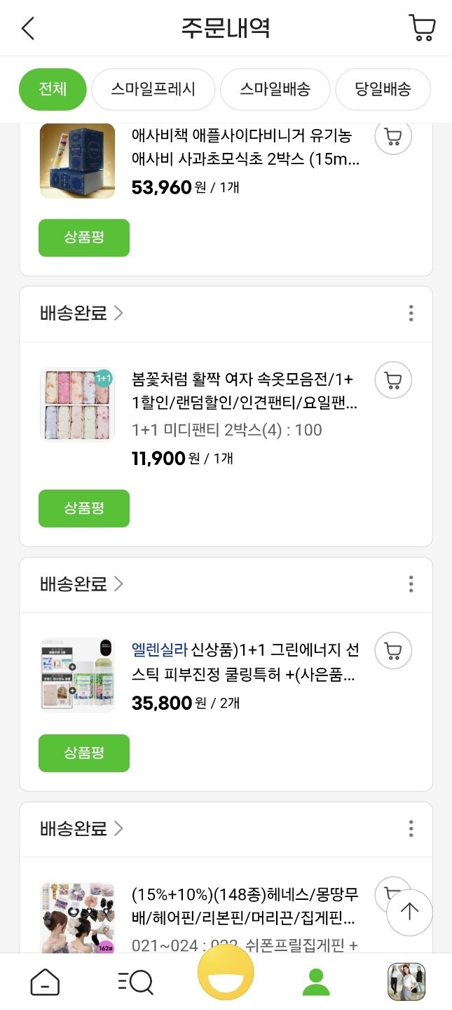Open more options for the Ellensilla order
The width and height of the screenshot is (452, 1010).
click(411, 584)
